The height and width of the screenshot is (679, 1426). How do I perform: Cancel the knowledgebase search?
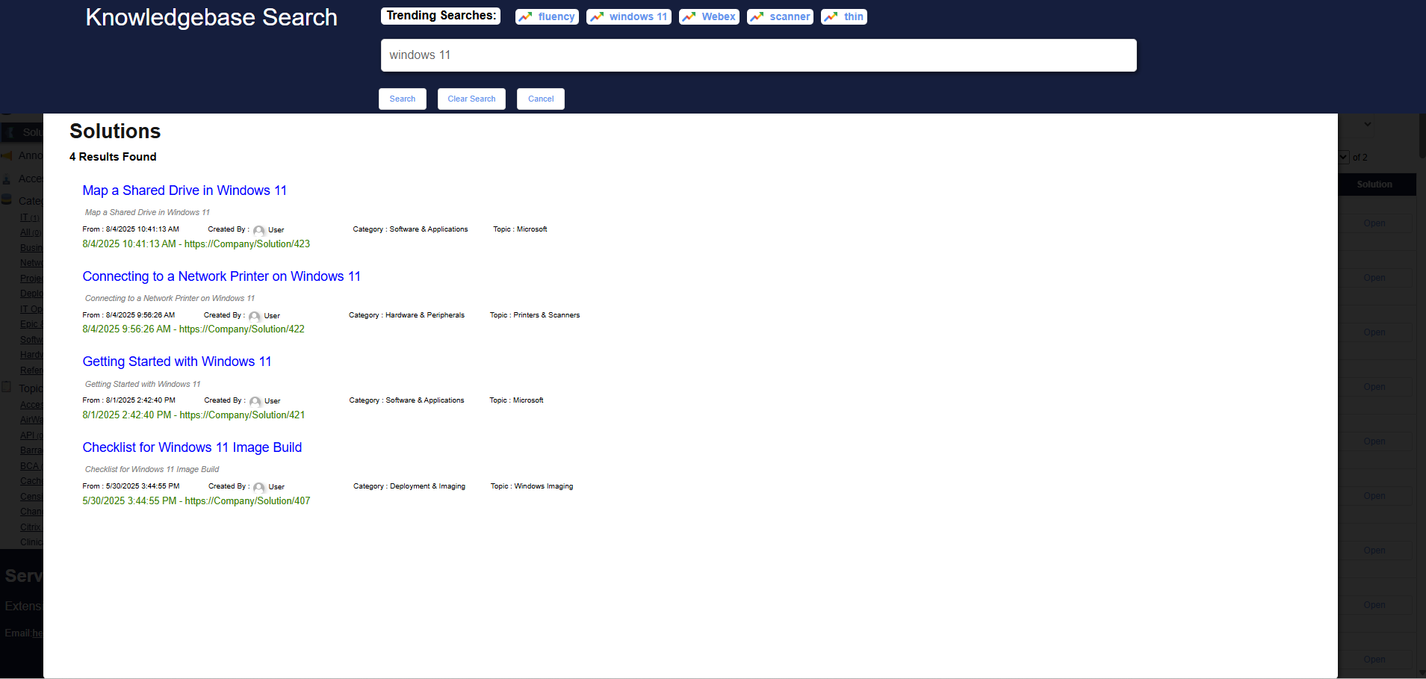pos(541,99)
